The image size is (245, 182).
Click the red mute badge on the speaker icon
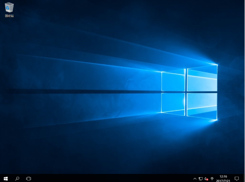click(x=207, y=180)
